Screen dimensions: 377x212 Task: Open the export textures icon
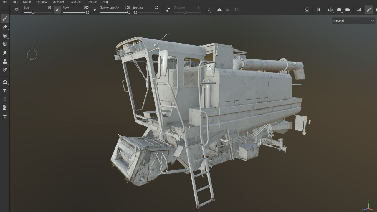[x=5, y=82]
